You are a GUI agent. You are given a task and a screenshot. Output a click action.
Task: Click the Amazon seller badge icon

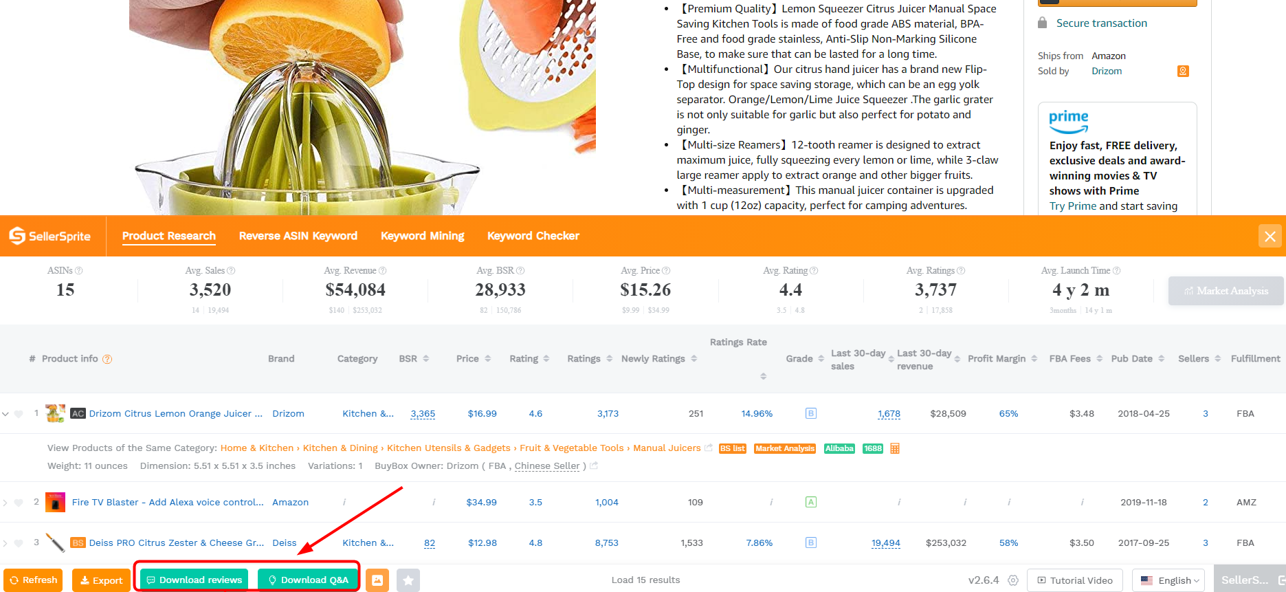click(1183, 71)
